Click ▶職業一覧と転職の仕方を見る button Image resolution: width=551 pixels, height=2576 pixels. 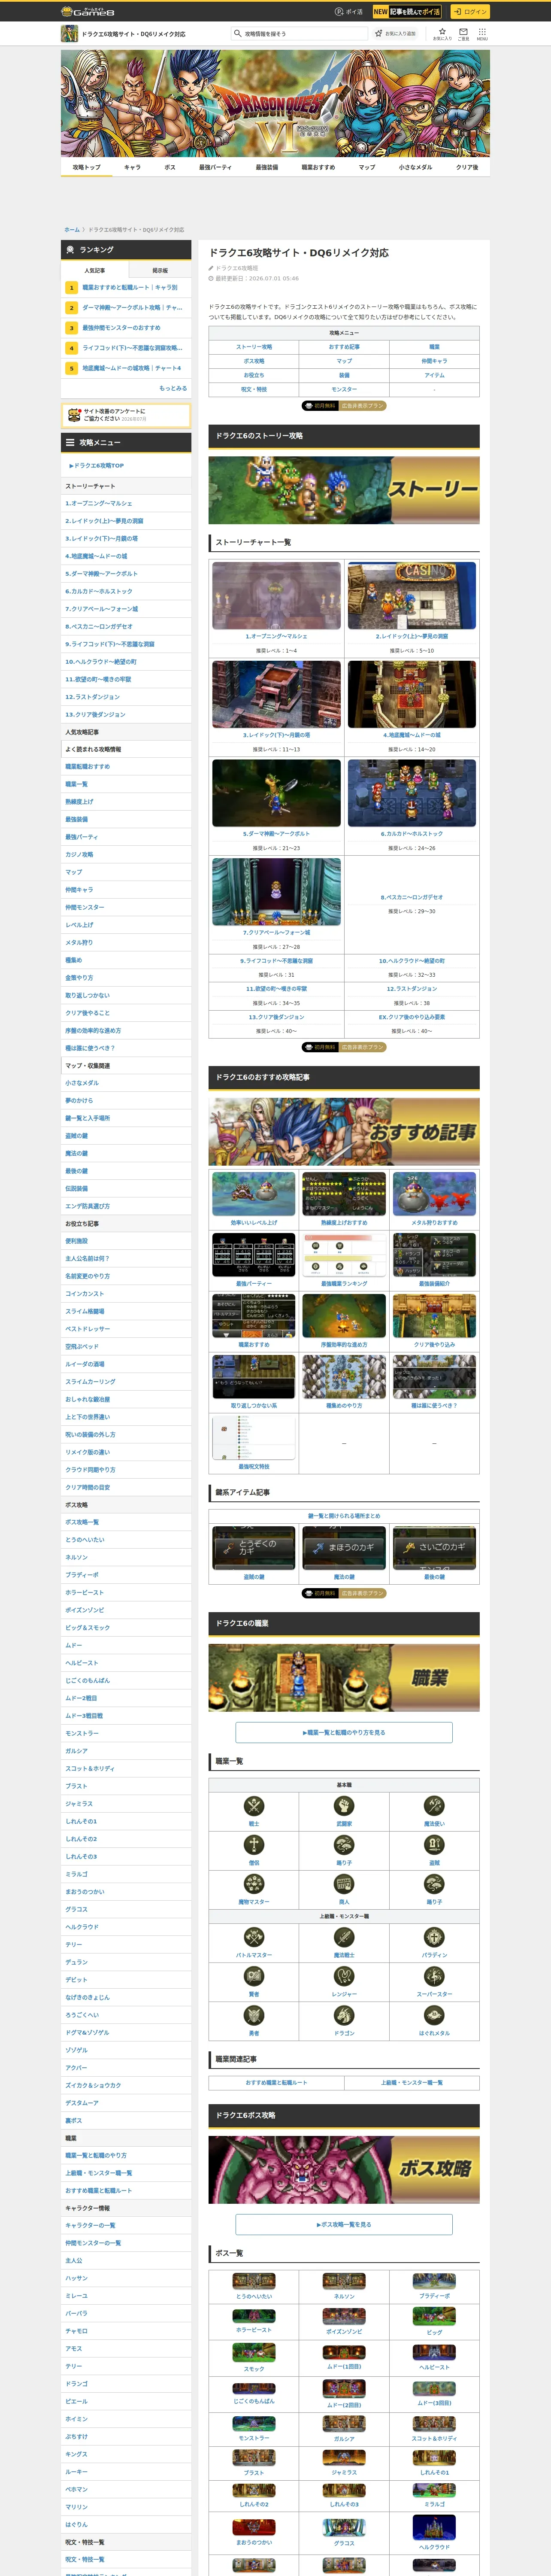[344, 1733]
